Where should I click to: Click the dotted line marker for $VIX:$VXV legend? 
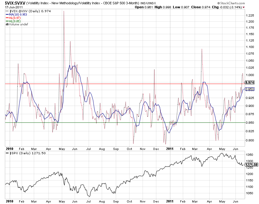tap(7, 11)
